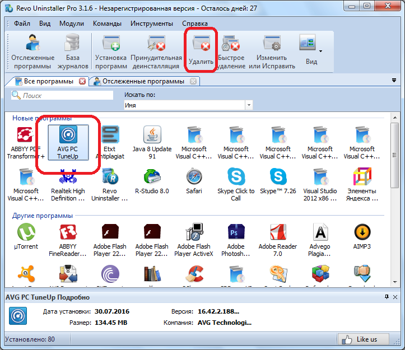
Task: Open the Модули menu
Action: pyautogui.click(x=72, y=24)
